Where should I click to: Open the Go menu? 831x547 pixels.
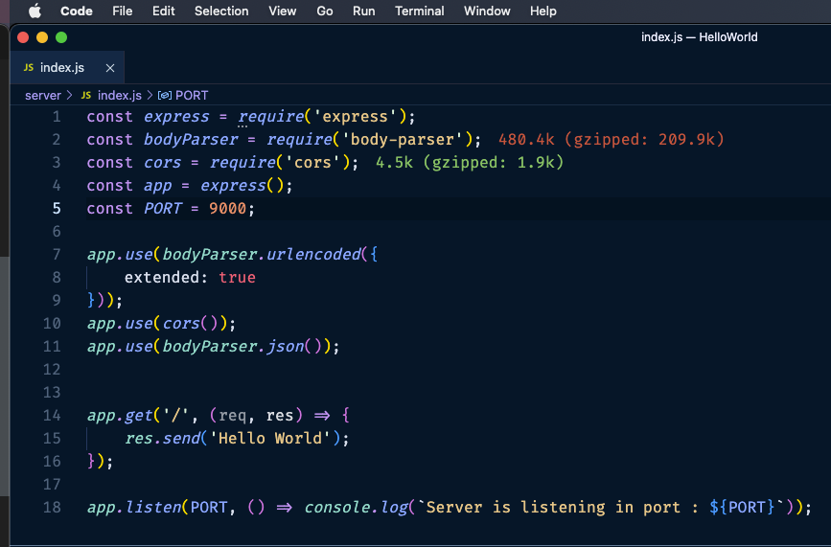coord(325,11)
